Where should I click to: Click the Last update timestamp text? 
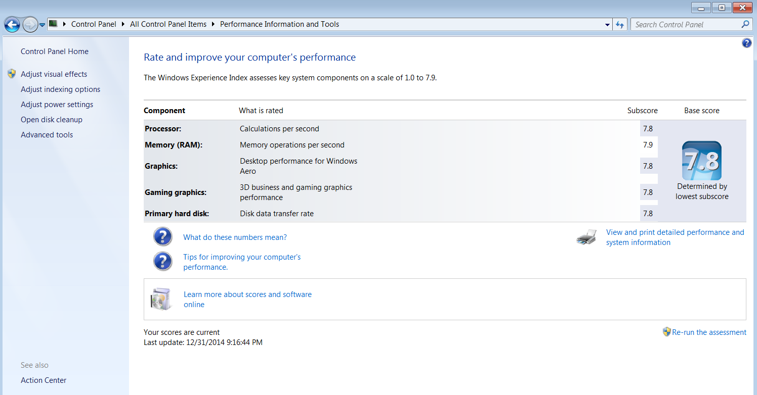(203, 342)
